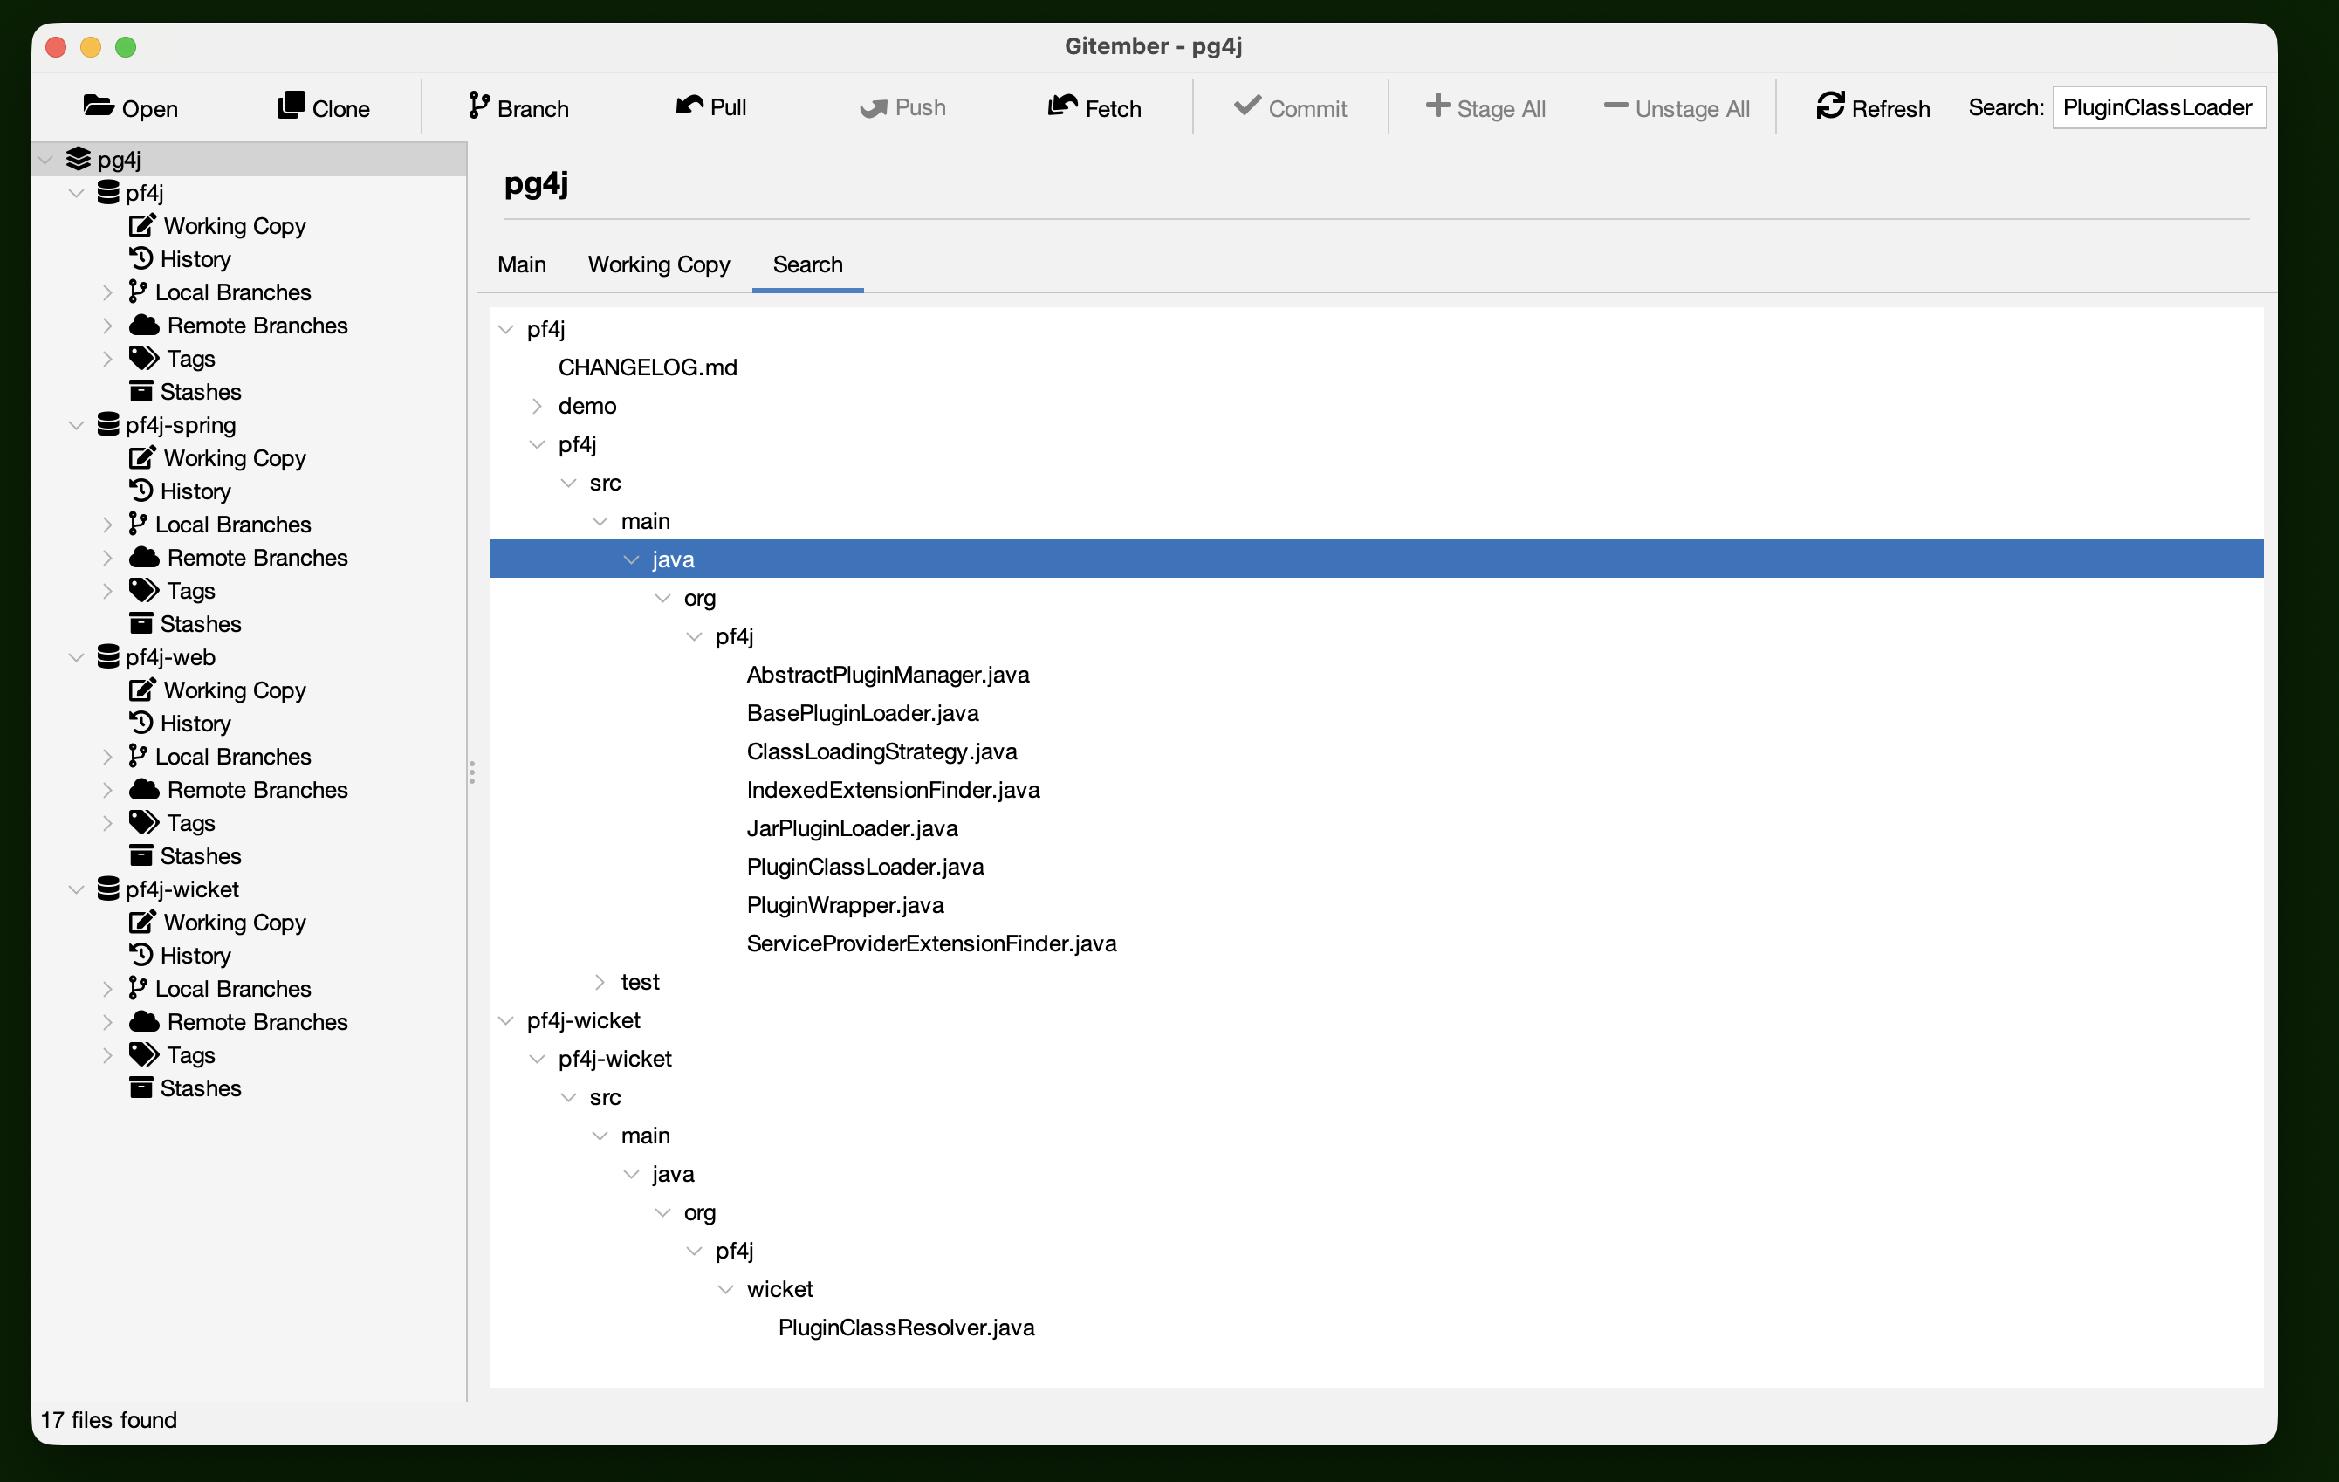This screenshot has height=1482, width=2339.
Task: Click the Working Copy icon under pf4j-web
Action: click(x=141, y=690)
